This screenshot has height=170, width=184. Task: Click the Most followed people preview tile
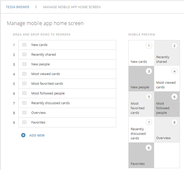[167, 104]
